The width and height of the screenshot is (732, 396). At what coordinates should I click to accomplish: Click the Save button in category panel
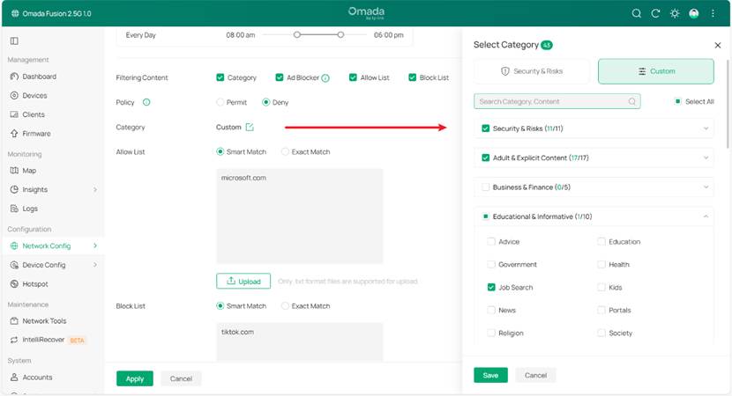coord(490,375)
